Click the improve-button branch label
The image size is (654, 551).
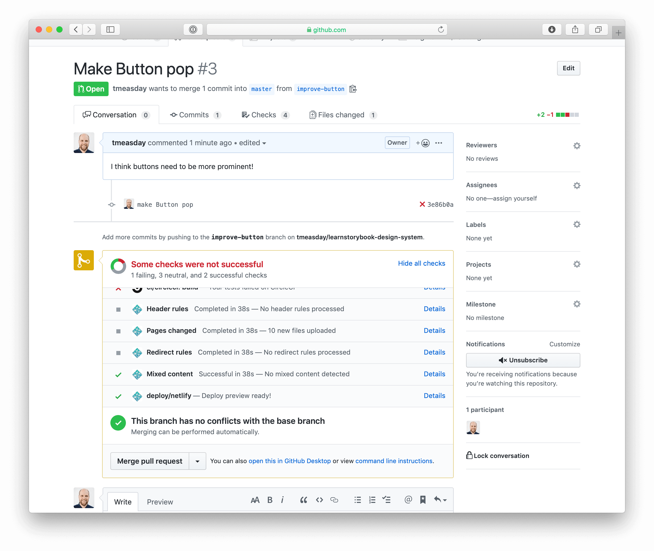[321, 89]
